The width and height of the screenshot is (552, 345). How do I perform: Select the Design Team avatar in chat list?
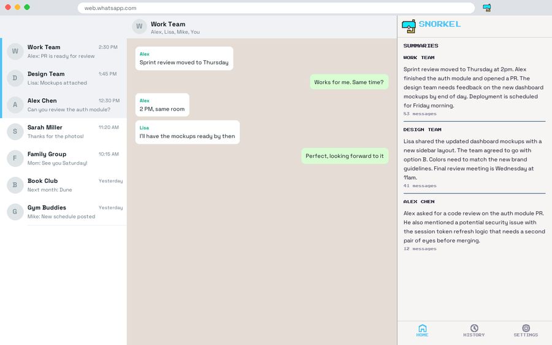coord(15,78)
